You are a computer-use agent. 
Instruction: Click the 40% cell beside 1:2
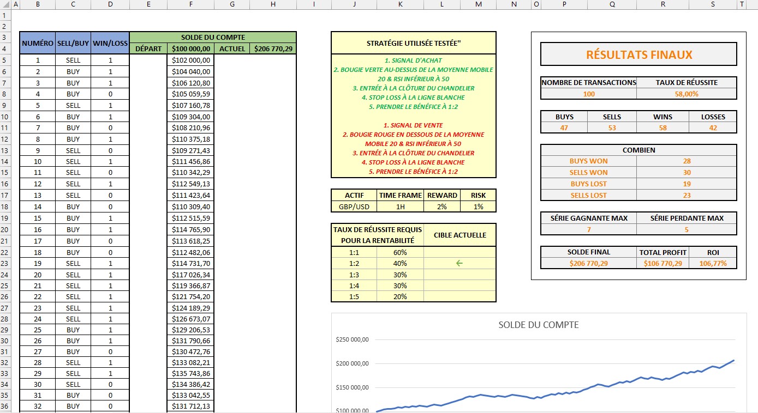(400, 263)
